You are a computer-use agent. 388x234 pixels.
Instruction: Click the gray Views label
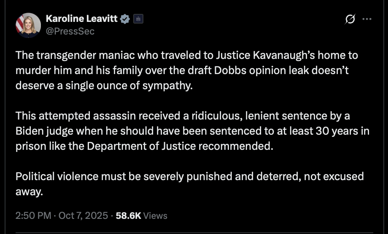click(155, 215)
